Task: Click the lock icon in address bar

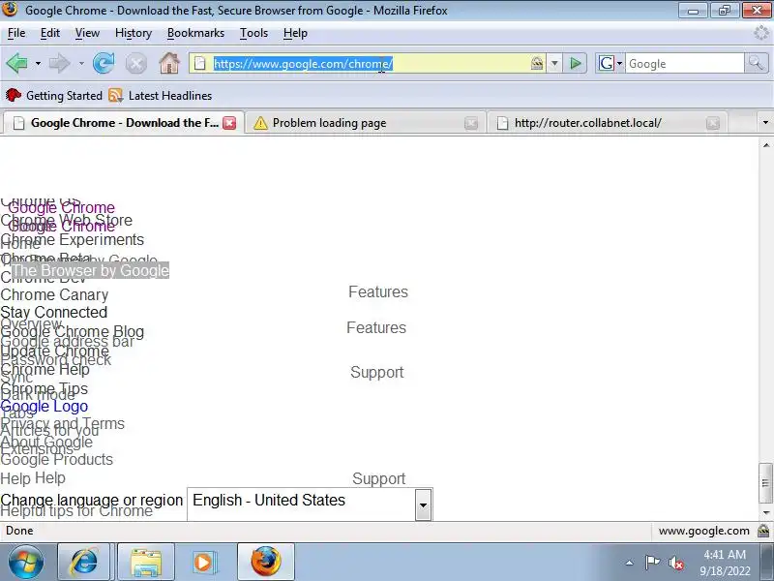Action: [537, 63]
